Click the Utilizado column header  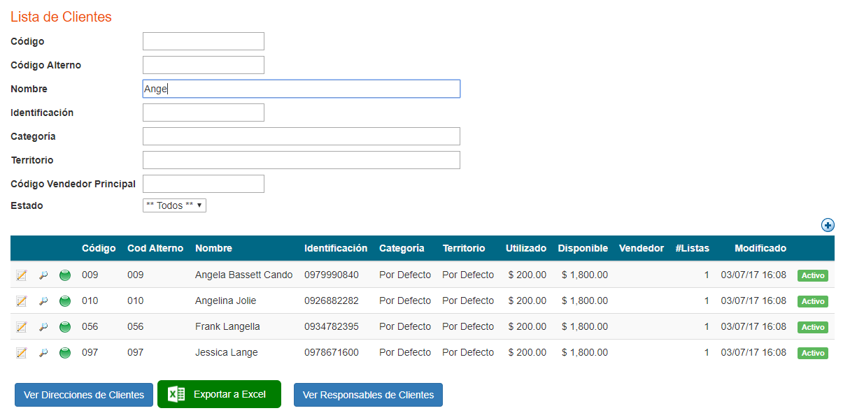pos(526,248)
